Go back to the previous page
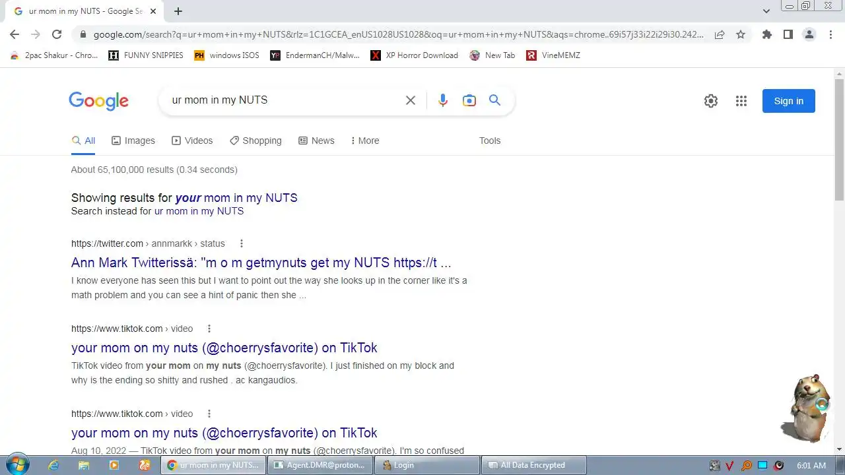The width and height of the screenshot is (845, 475). click(x=15, y=34)
